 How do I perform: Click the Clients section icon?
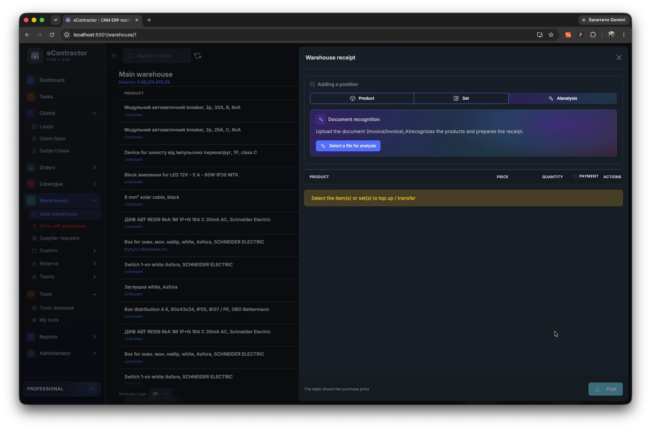click(x=31, y=113)
